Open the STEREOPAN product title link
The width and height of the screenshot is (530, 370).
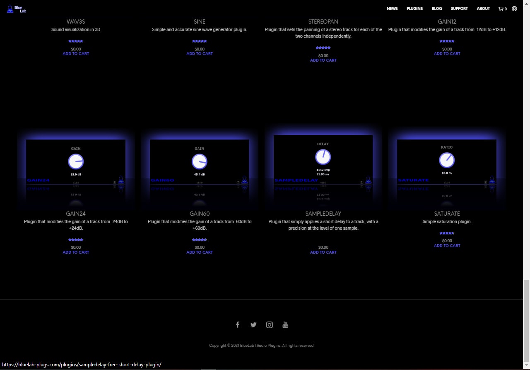tap(323, 22)
